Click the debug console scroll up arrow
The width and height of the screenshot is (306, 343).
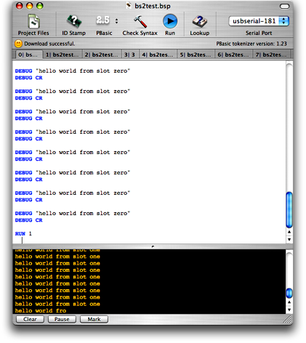click(x=289, y=302)
